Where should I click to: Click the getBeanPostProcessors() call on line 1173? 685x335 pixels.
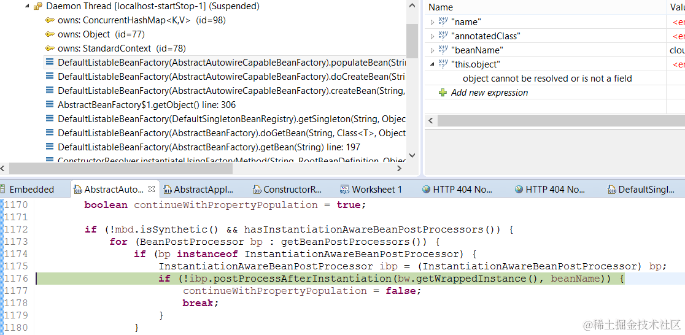(x=354, y=242)
